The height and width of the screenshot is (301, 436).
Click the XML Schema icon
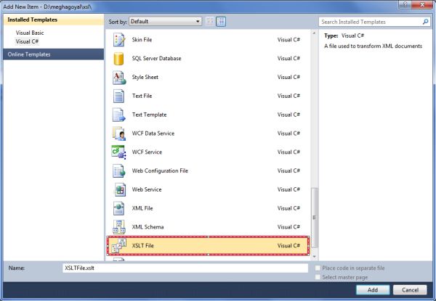(x=119, y=227)
